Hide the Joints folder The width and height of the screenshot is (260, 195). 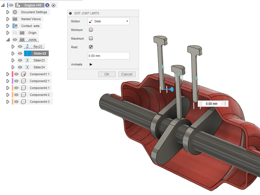15,40
